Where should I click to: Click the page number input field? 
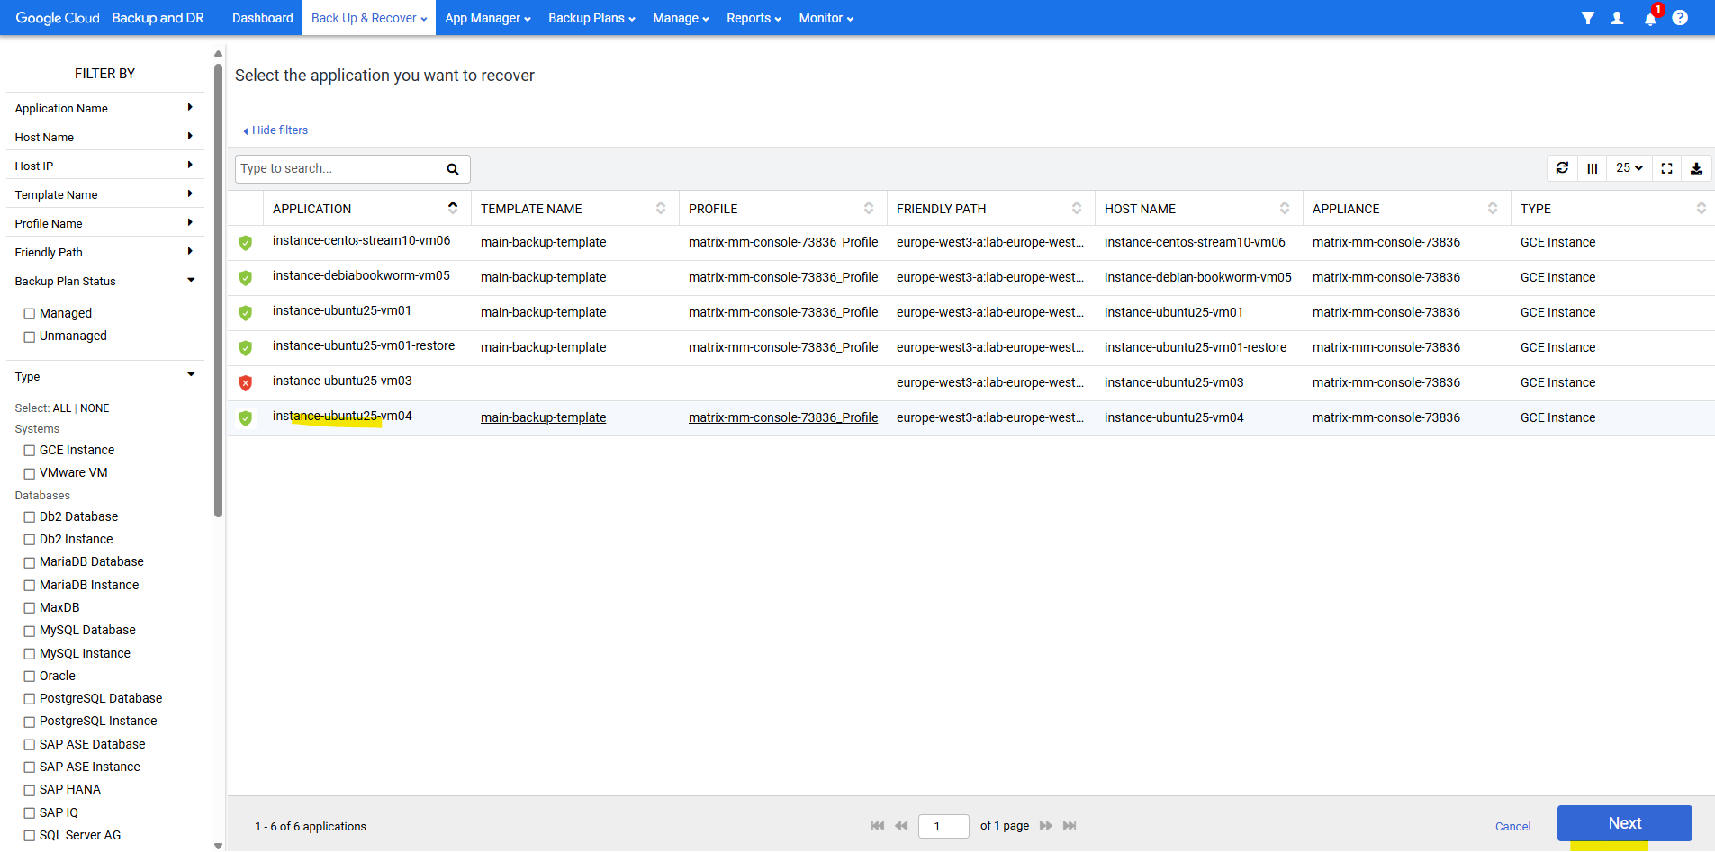coord(943,826)
